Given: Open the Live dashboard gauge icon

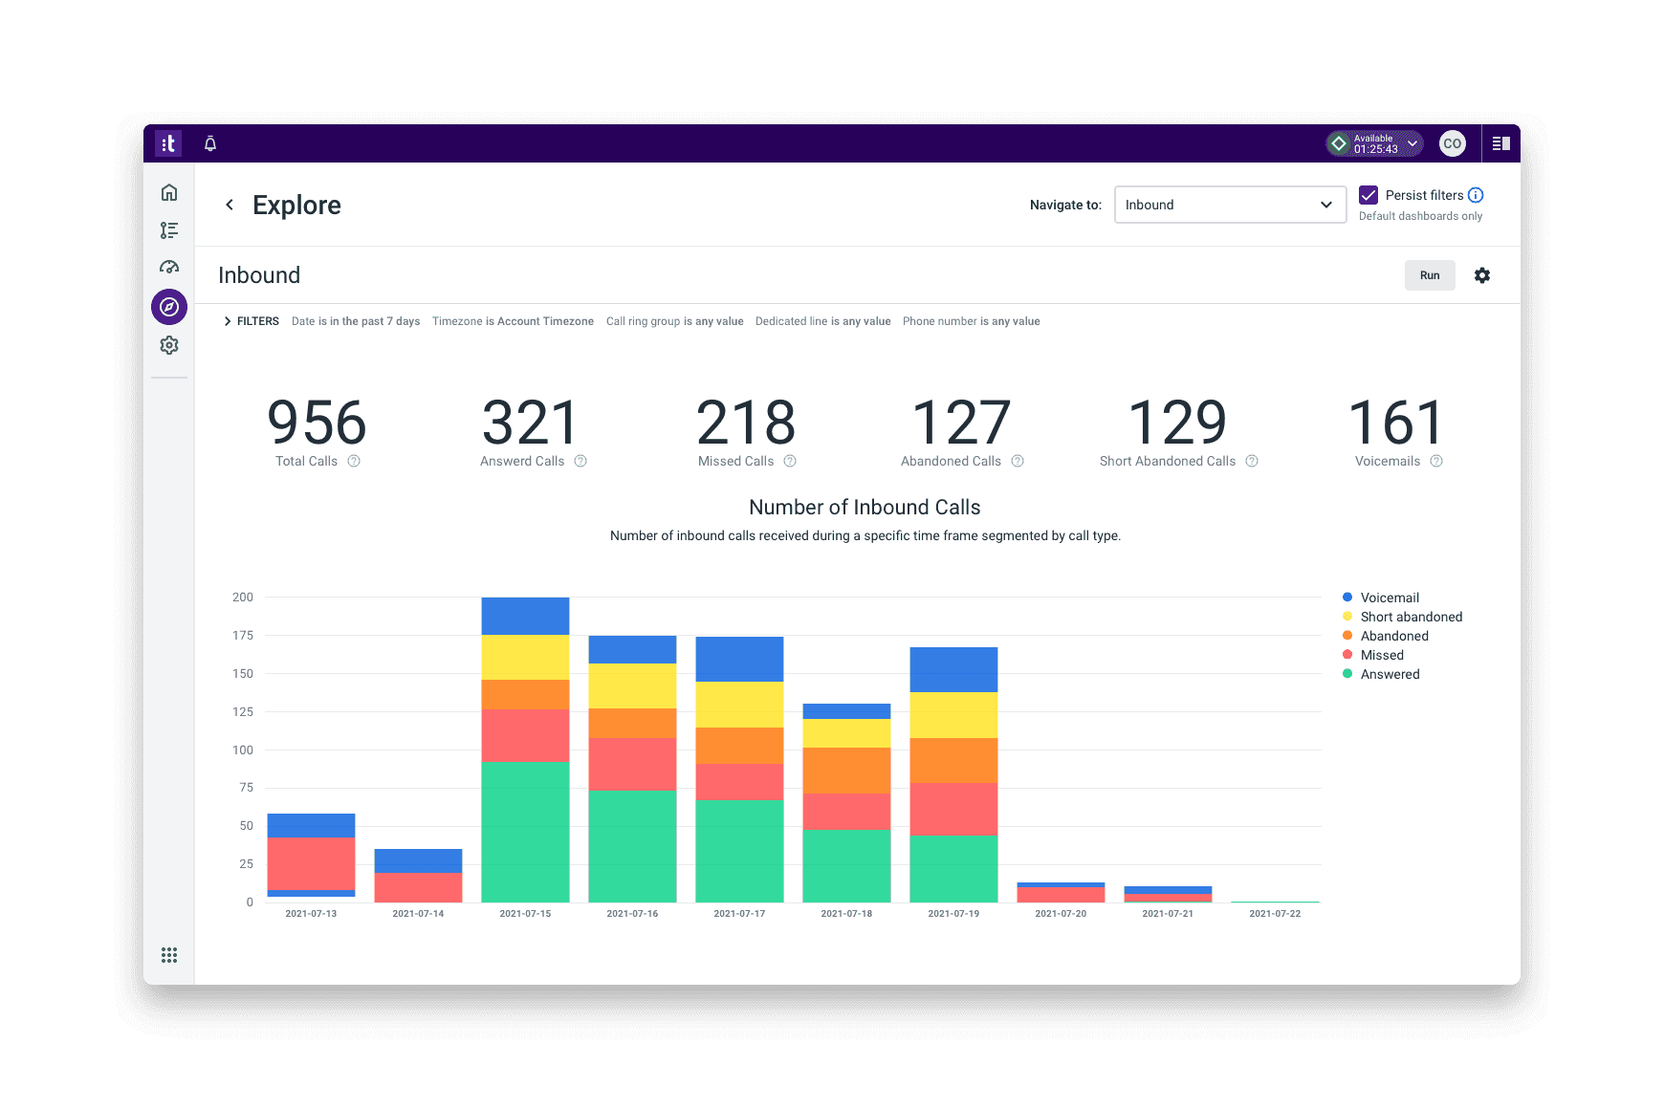Looking at the screenshot, I should pyautogui.click(x=169, y=268).
